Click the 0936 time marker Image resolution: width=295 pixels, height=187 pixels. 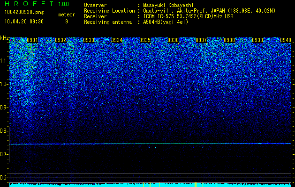[173, 40]
